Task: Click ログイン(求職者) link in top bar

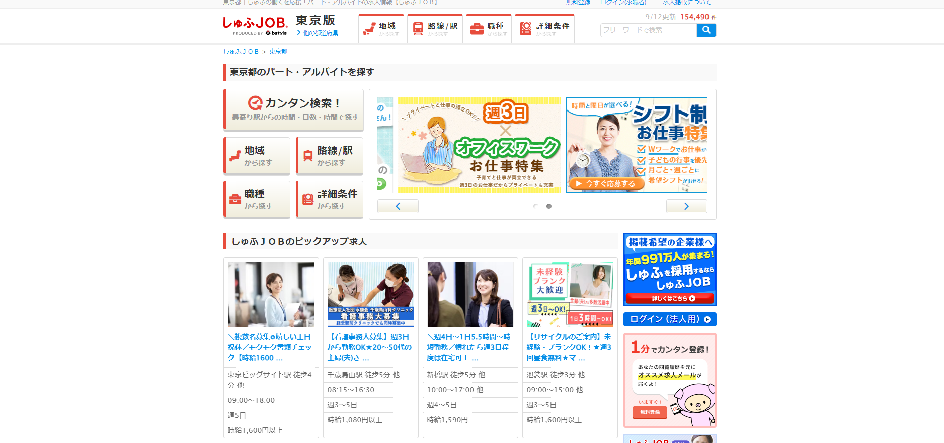Action: [x=623, y=3]
